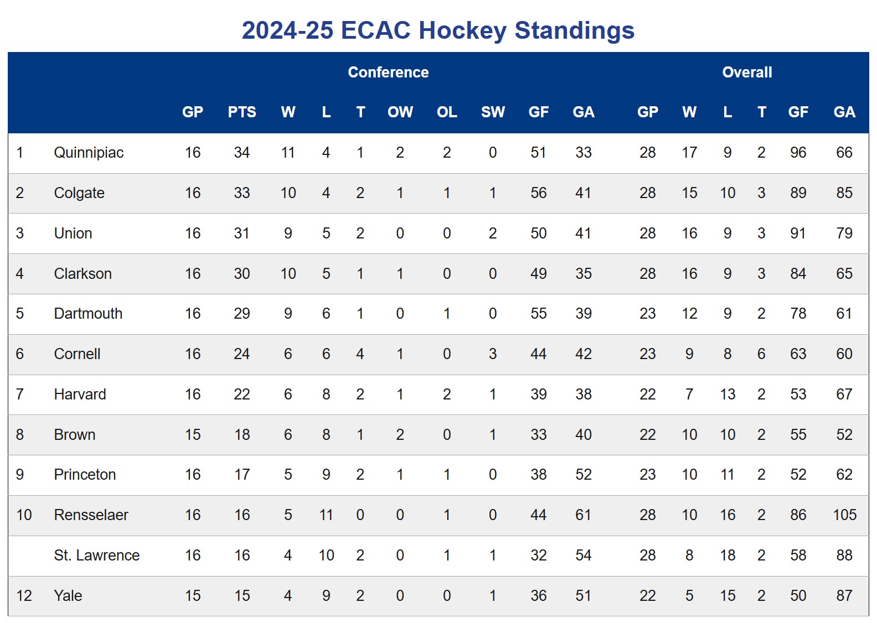Click the overall GA column header
The height and width of the screenshot is (623, 877).
click(844, 112)
